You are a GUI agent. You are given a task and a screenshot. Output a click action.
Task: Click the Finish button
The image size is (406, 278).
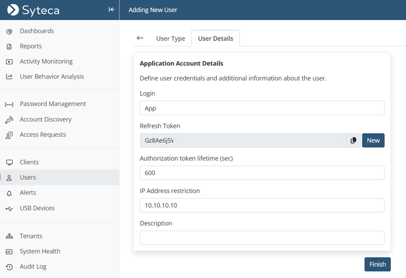click(x=377, y=265)
